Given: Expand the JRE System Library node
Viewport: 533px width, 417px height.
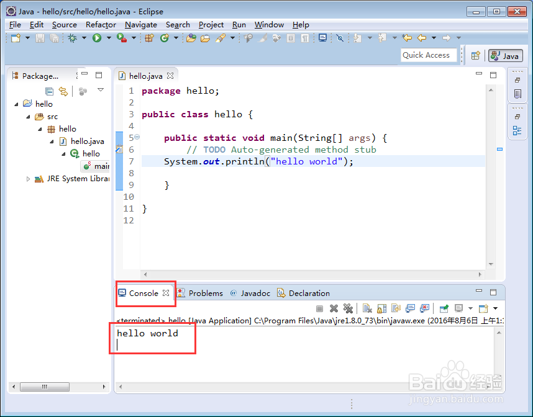Looking at the screenshot, I should (x=28, y=179).
